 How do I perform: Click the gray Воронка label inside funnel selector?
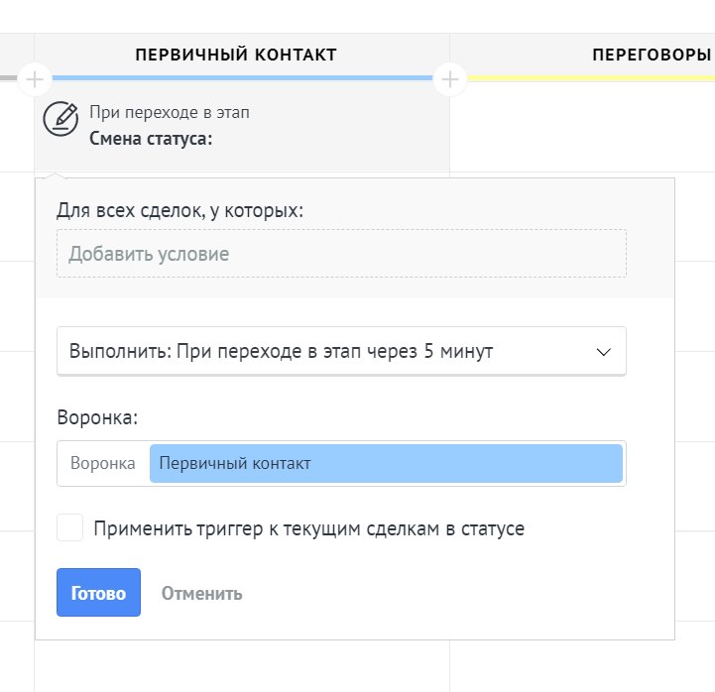point(102,463)
